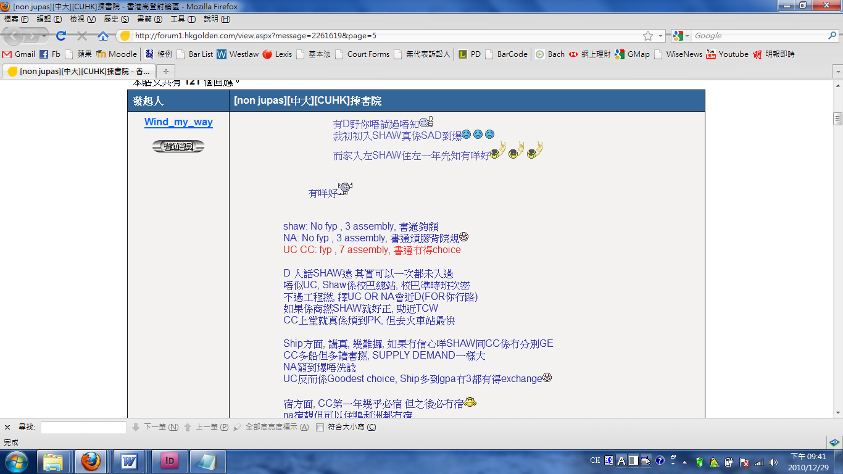This screenshot has width=843, height=474.
Task: Open the URL bar history dropdown arrow
Action: pyautogui.click(x=661, y=36)
